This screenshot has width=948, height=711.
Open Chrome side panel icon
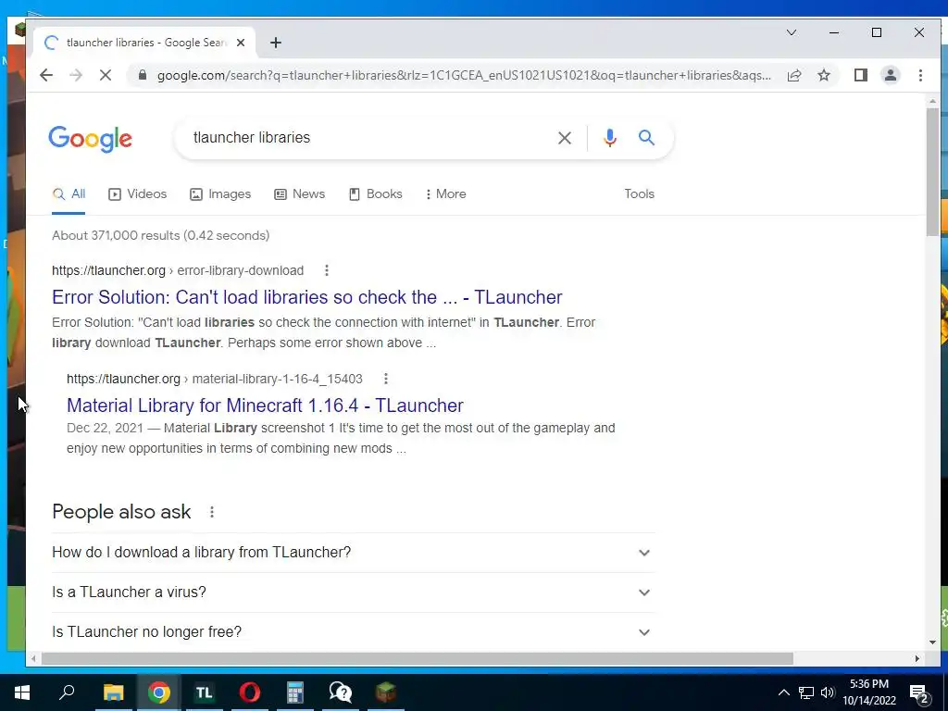pos(860,75)
